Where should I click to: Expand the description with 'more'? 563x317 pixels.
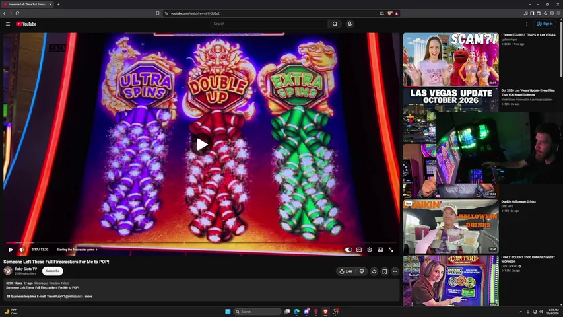[x=88, y=297]
